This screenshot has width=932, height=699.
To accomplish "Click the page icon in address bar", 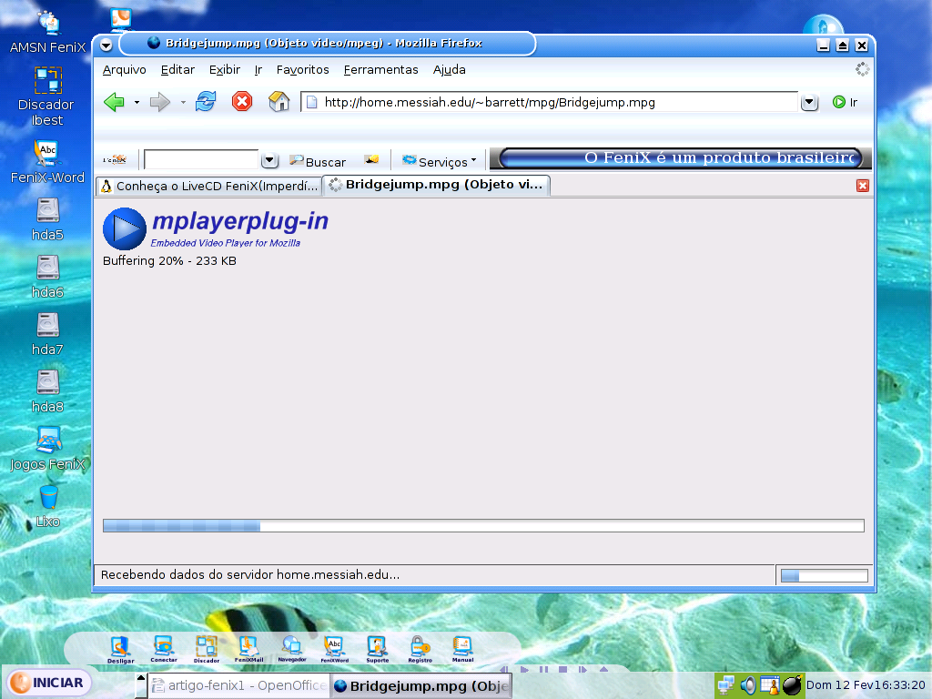I will [x=311, y=102].
